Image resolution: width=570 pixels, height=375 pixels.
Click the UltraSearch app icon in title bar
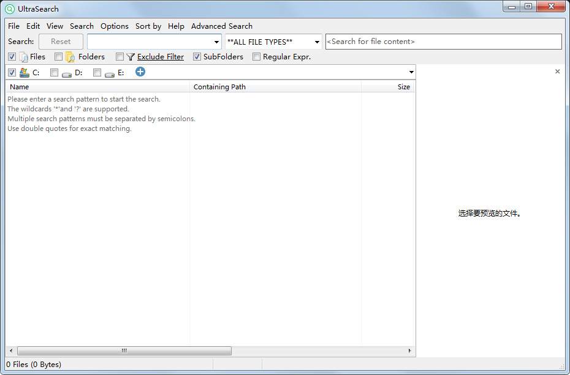pyautogui.click(x=10, y=9)
